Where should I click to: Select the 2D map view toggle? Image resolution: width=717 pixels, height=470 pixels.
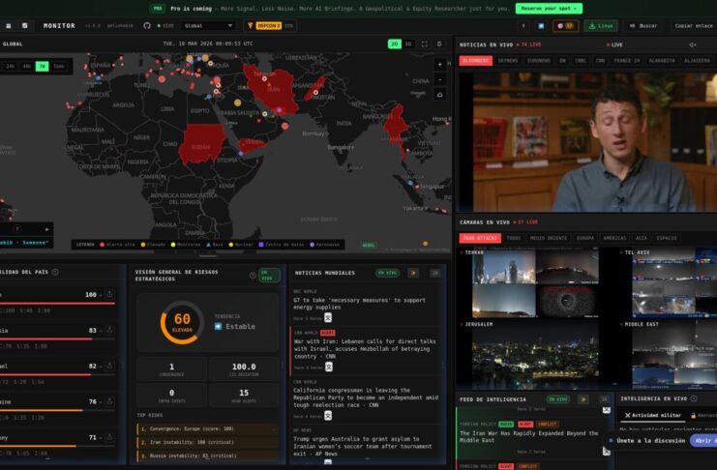coord(394,44)
